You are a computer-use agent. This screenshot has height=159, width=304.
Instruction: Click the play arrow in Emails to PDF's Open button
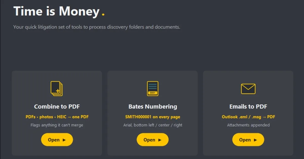(x=255, y=140)
